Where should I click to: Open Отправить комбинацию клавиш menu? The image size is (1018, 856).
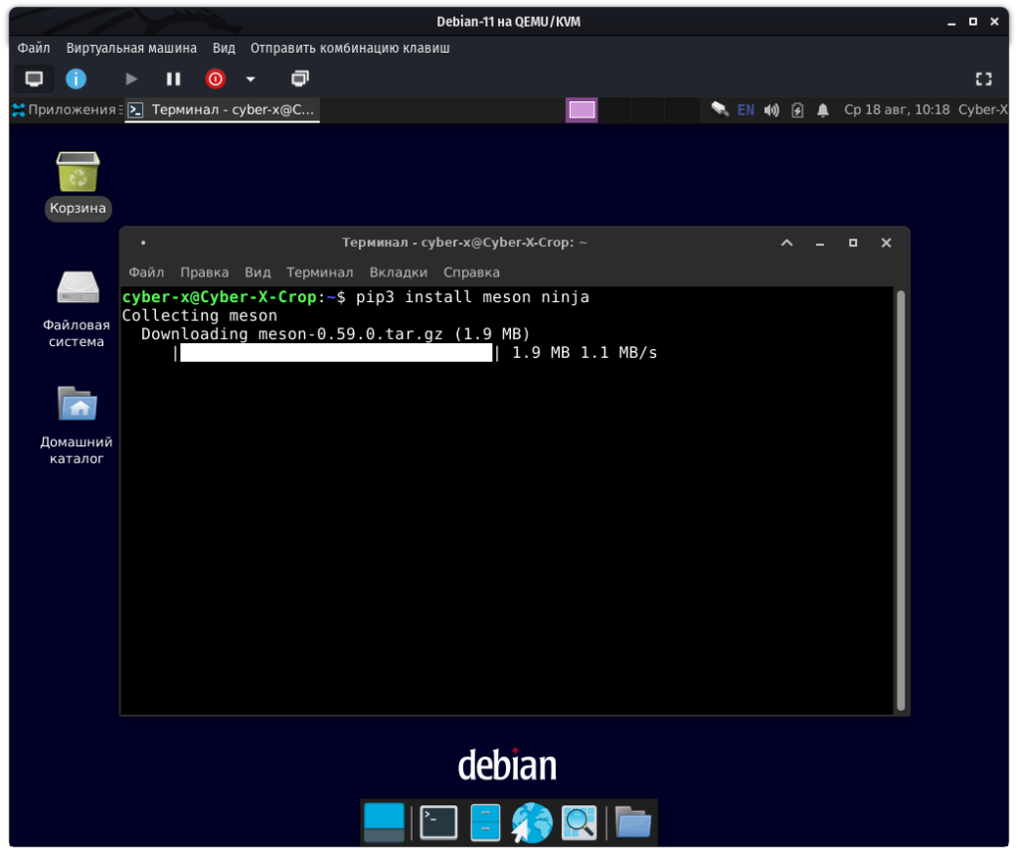click(x=350, y=48)
